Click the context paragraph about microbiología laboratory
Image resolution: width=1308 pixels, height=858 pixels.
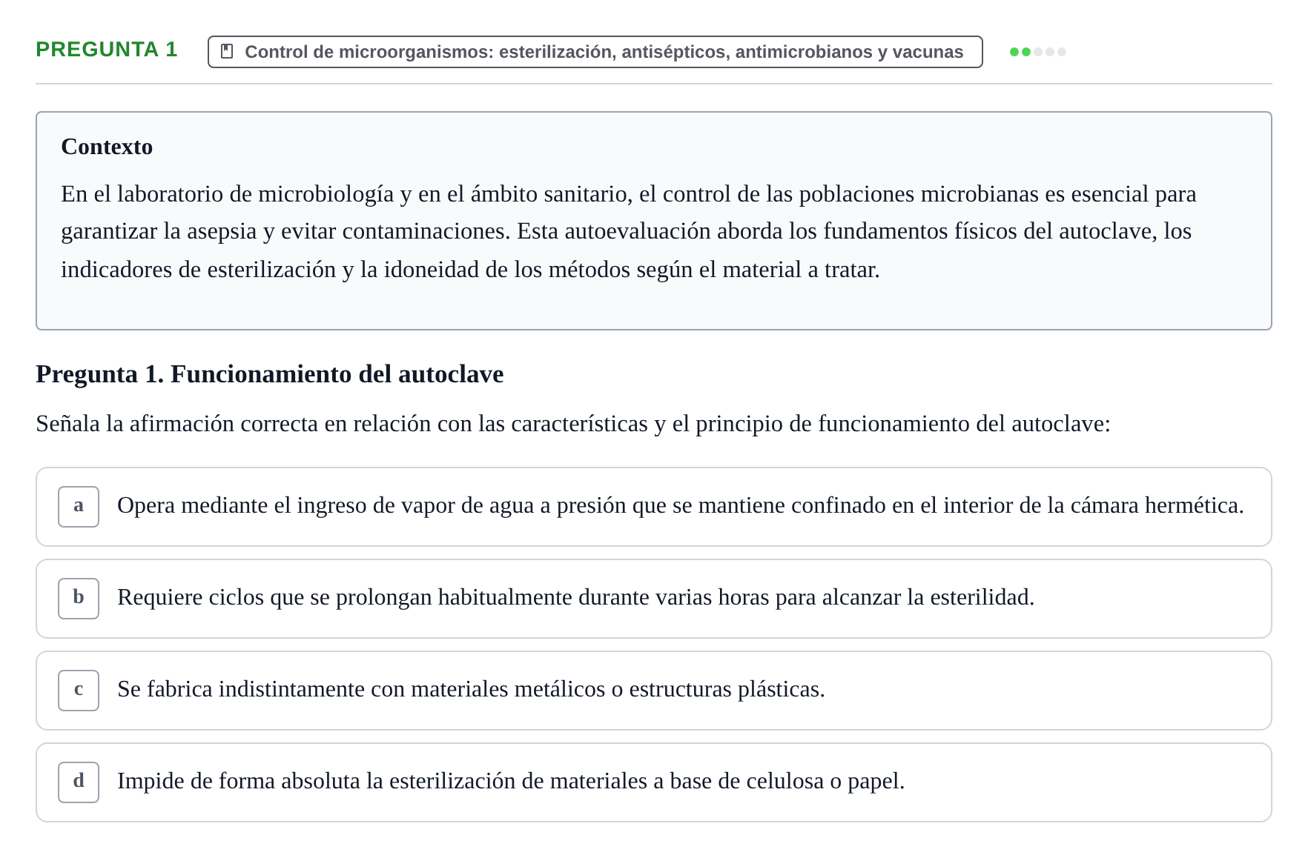click(x=629, y=232)
